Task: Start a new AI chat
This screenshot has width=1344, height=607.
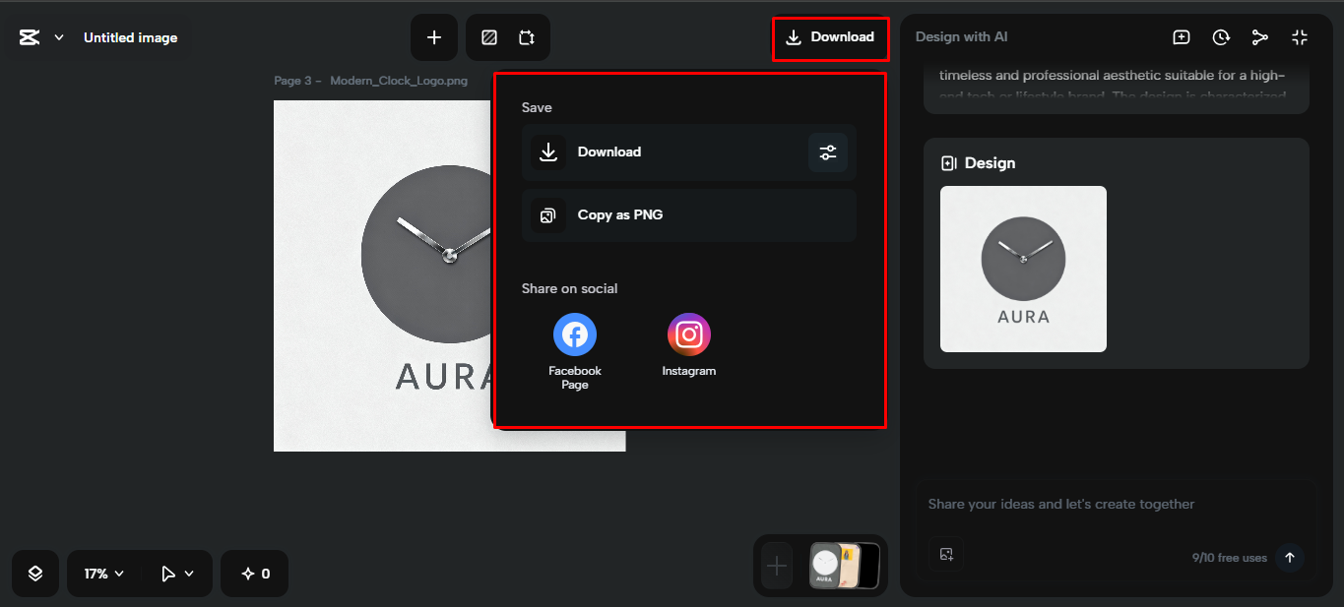Action: pos(1181,36)
